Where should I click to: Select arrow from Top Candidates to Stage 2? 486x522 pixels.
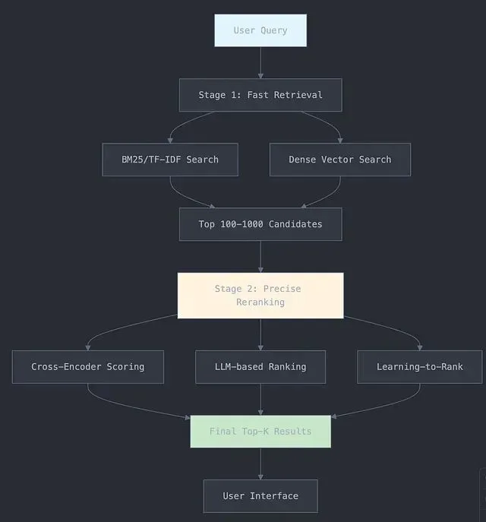pyautogui.click(x=260, y=256)
